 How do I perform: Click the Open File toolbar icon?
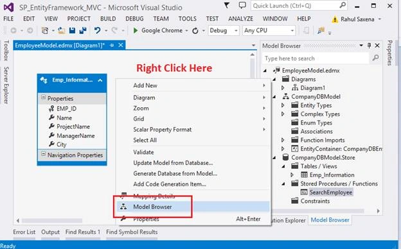62,31
